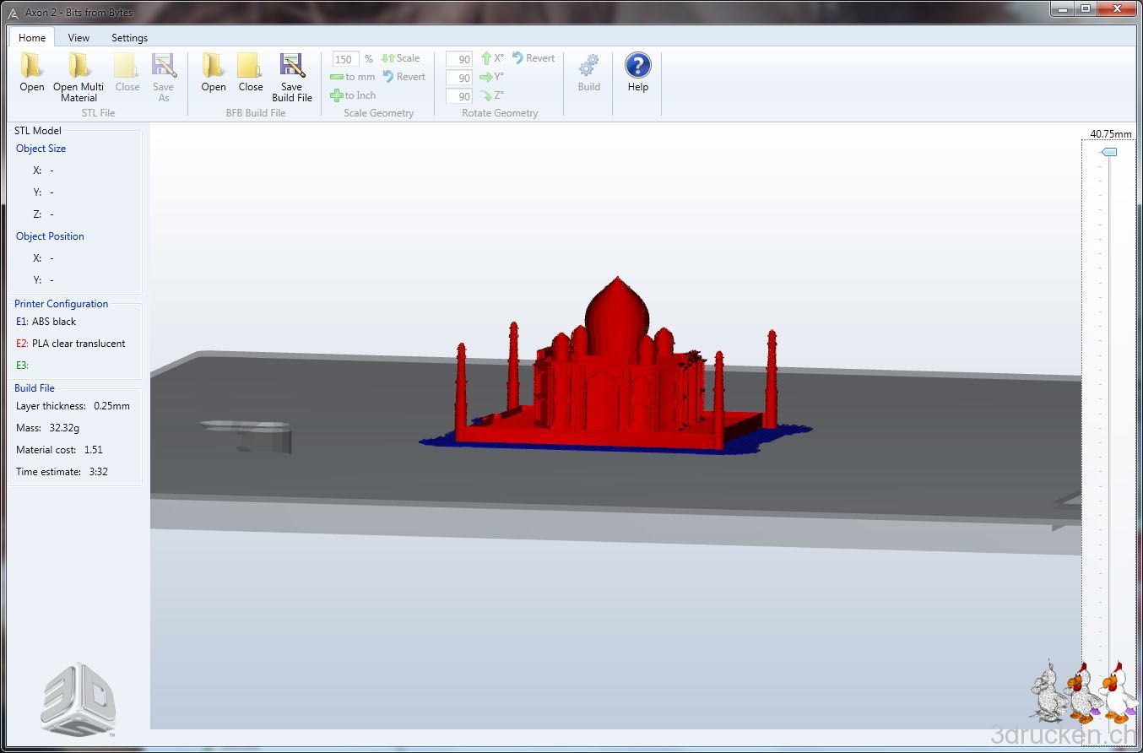This screenshot has height=753, width=1143.
Task: Revert rotation in the Rotate Geometry group
Action: 534,58
